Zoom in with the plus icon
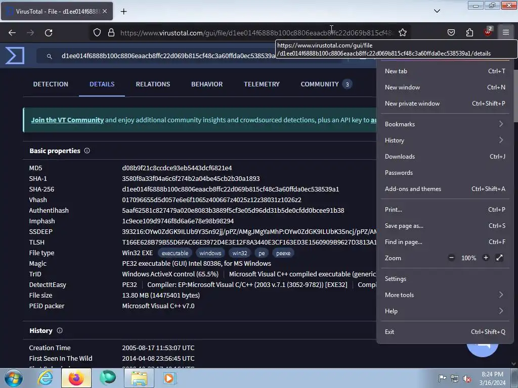518x388 pixels. [x=486, y=258]
